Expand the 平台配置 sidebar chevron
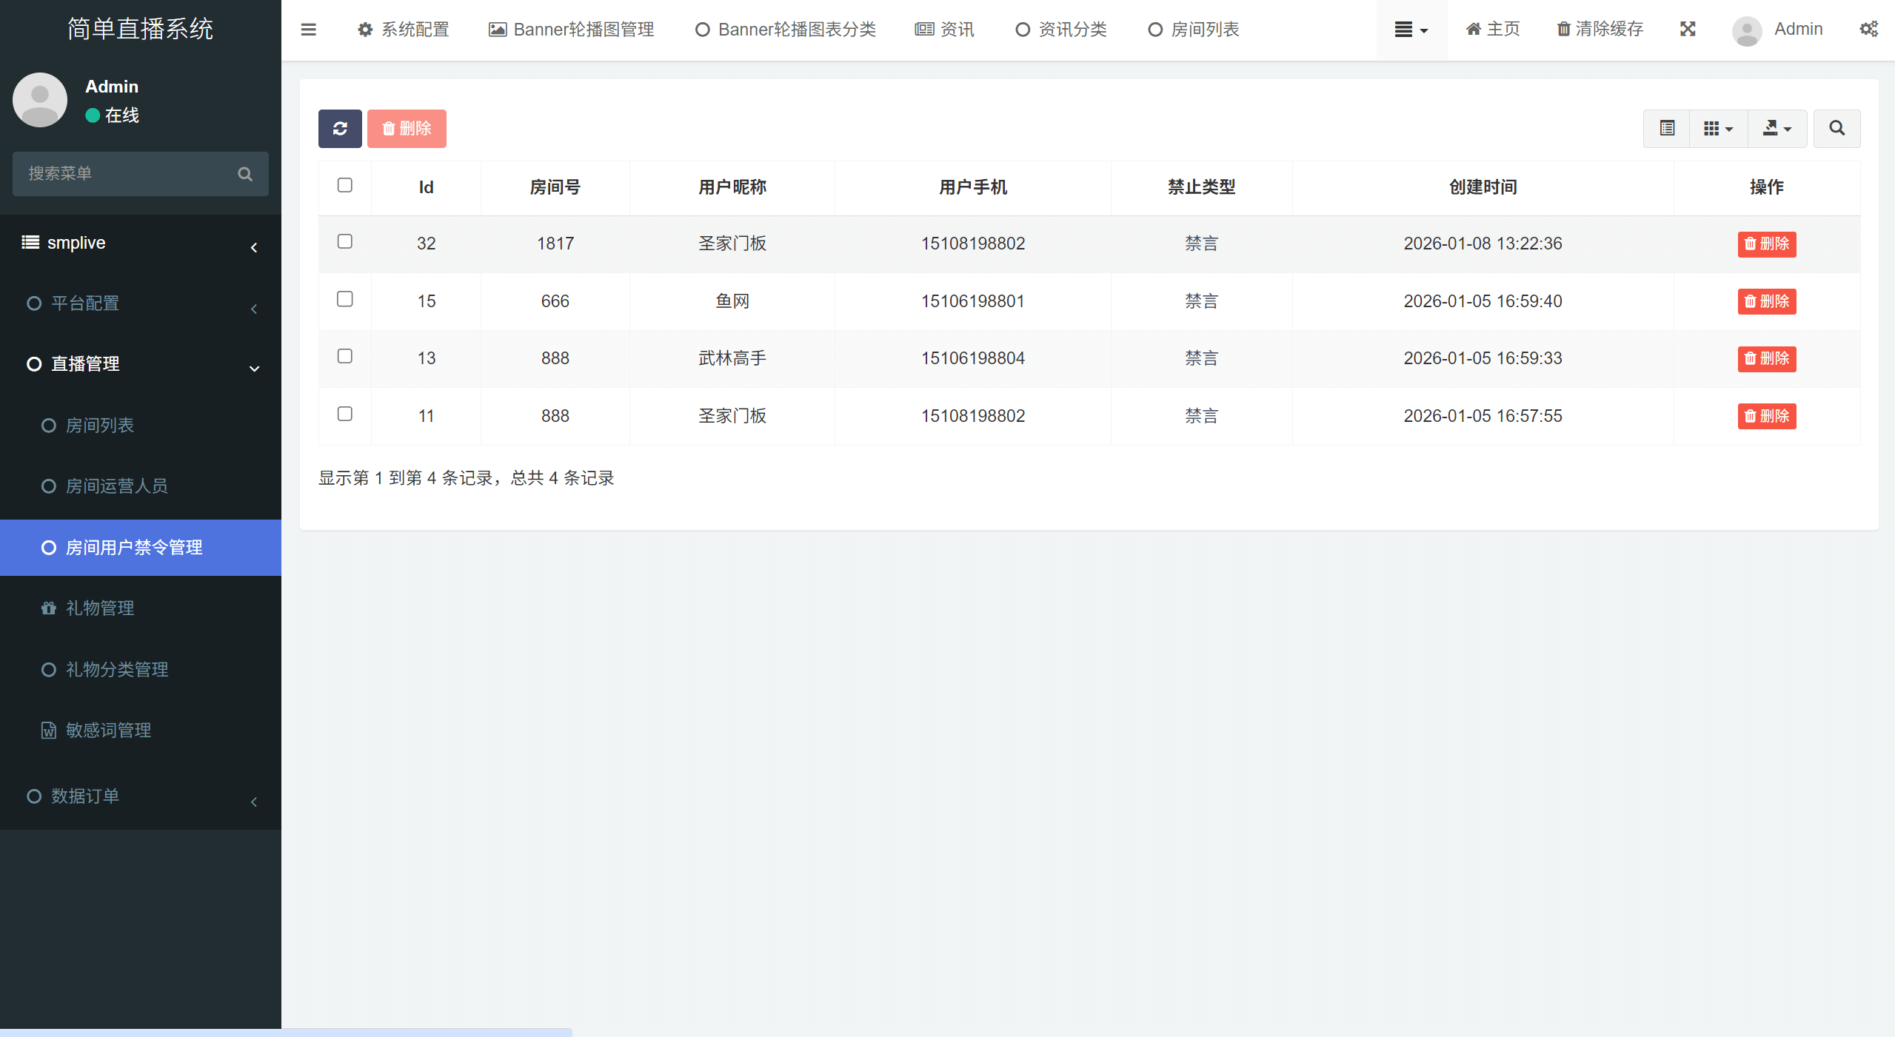This screenshot has width=1895, height=1037. [254, 309]
